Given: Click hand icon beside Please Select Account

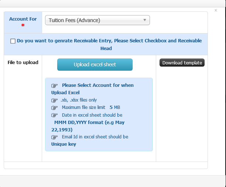Looking at the screenshot, I should click(x=54, y=86).
